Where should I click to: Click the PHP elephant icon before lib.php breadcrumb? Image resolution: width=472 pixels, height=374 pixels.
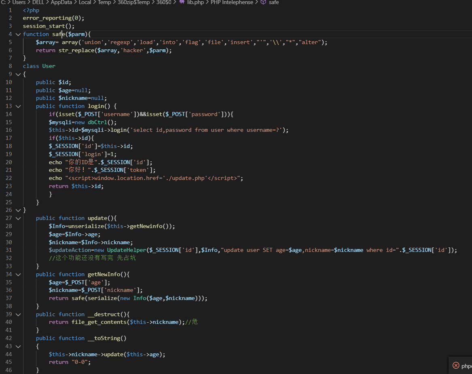coord(182,2)
